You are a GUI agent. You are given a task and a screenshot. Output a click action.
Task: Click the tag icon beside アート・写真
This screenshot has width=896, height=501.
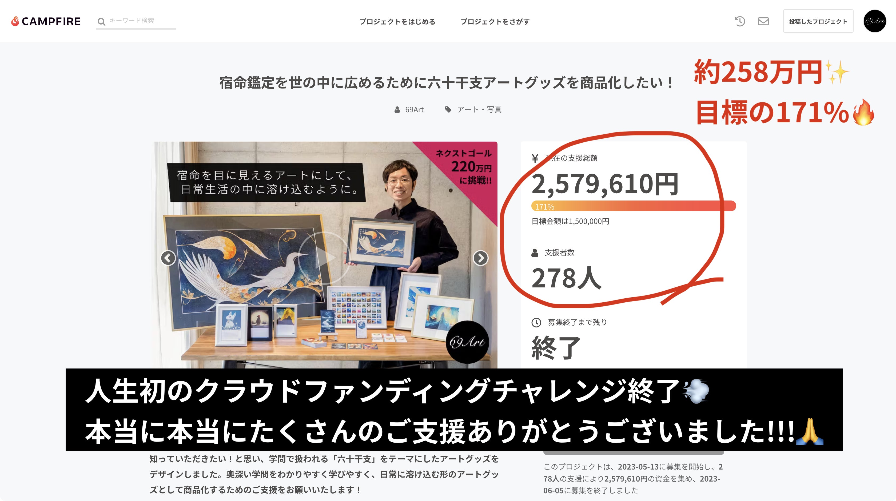pos(448,110)
